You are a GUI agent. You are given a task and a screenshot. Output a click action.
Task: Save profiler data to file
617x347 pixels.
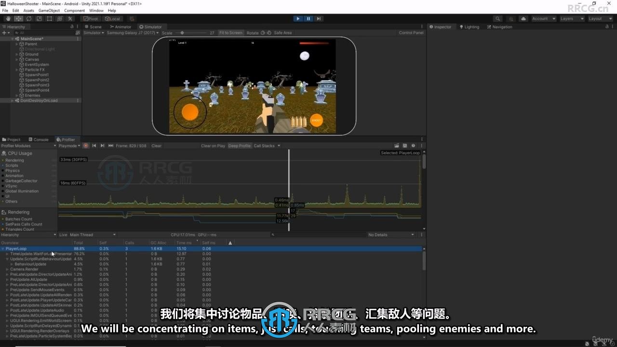405,146
